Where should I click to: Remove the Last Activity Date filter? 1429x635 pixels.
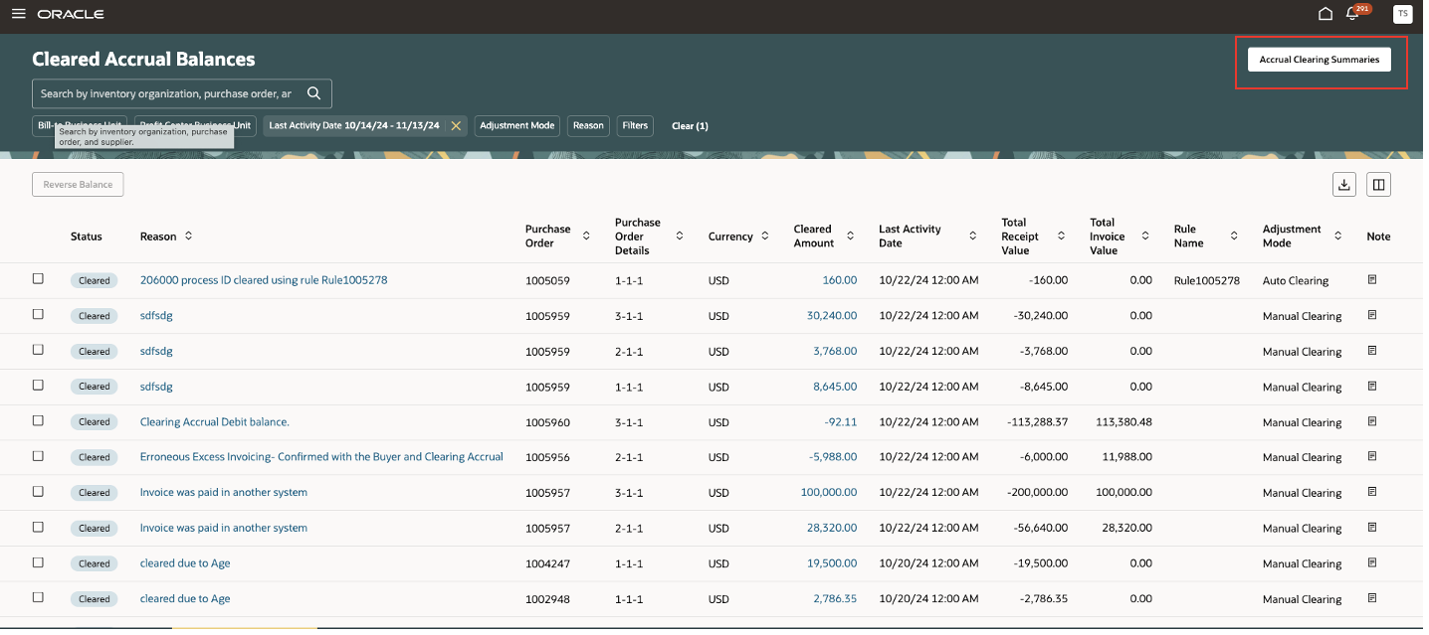[x=456, y=126]
